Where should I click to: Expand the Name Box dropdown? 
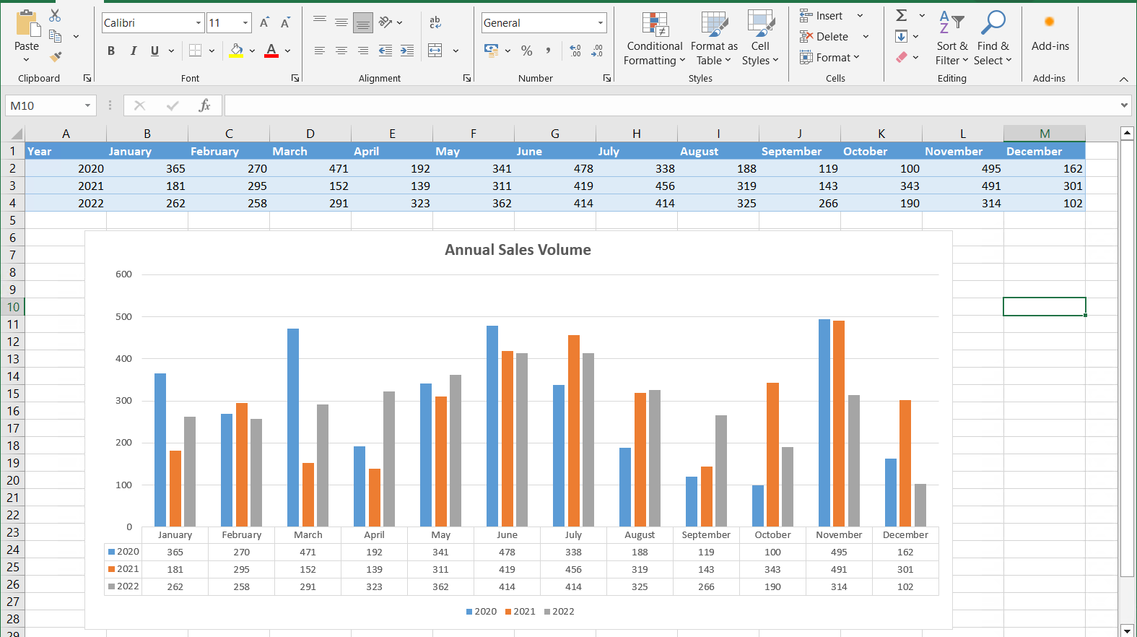coord(87,105)
